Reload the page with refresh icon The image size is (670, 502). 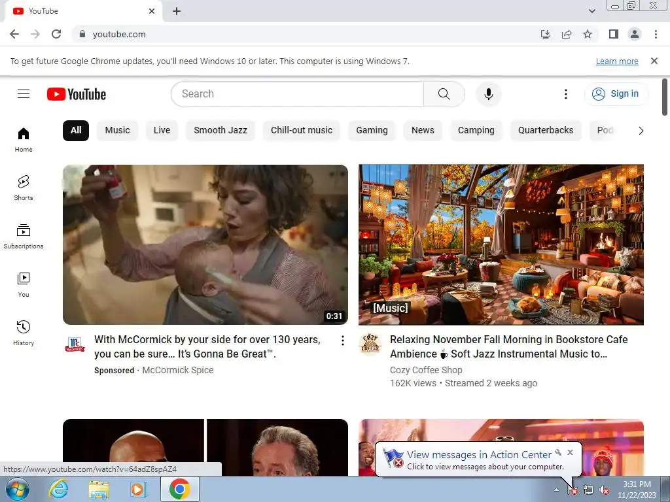pos(56,34)
